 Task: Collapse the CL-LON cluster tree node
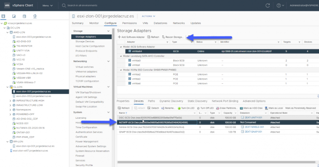click(x=7, y=87)
